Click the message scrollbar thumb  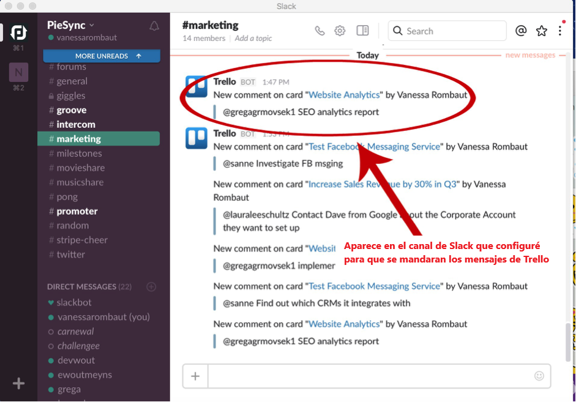coord(568,342)
